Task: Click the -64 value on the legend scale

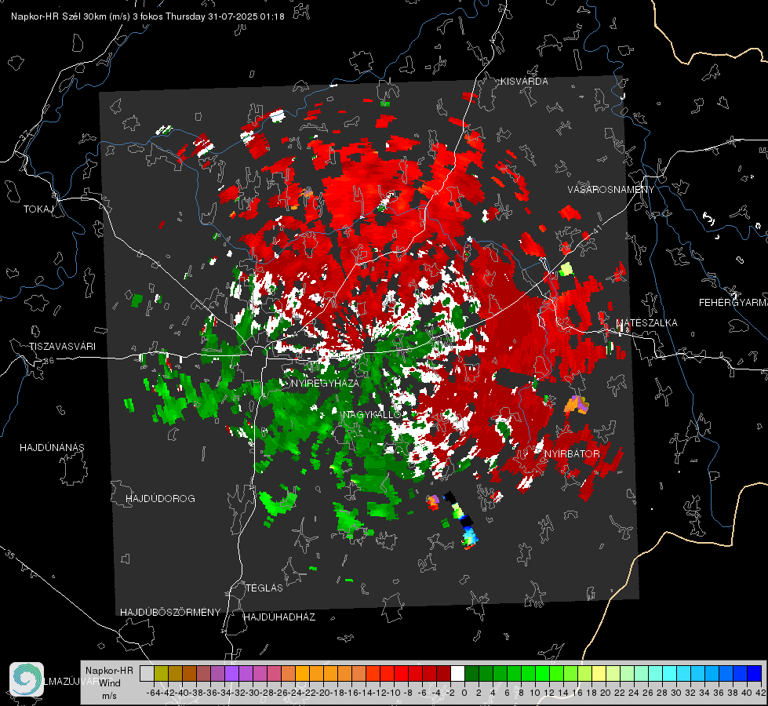Action: pos(153,693)
